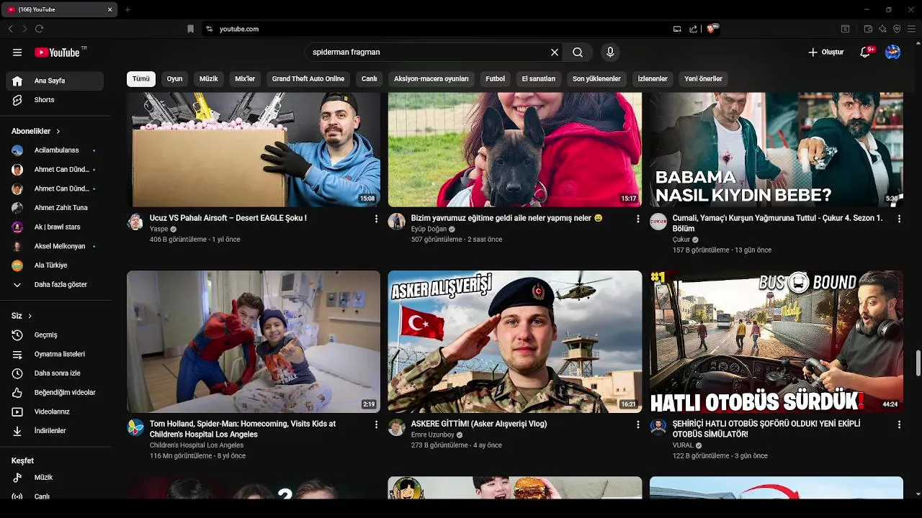
Task: Open the Ala Türkiye channel
Action: click(x=55, y=265)
